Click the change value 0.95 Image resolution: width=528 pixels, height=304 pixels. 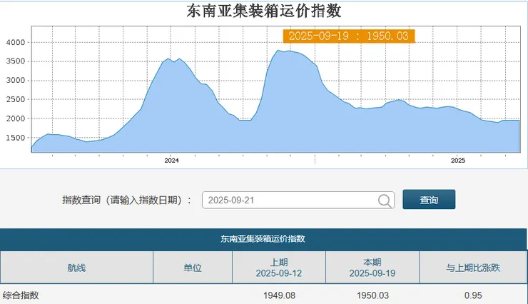point(473,295)
